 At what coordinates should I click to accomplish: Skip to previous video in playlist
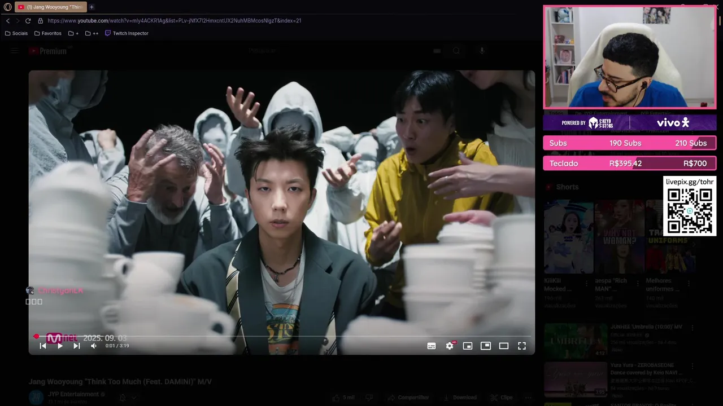coord(43,346)
